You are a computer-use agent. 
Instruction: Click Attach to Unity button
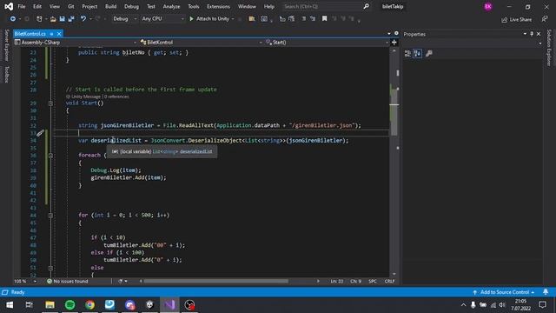(212, 19)
